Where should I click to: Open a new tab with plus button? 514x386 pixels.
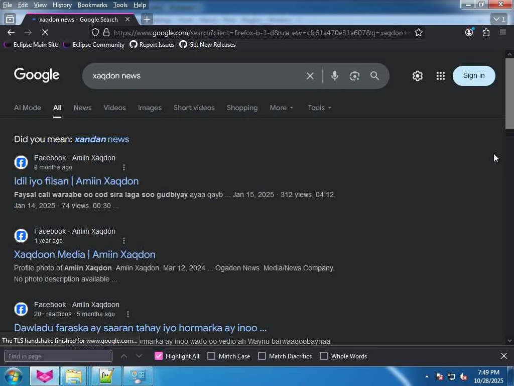coord(147,20)
